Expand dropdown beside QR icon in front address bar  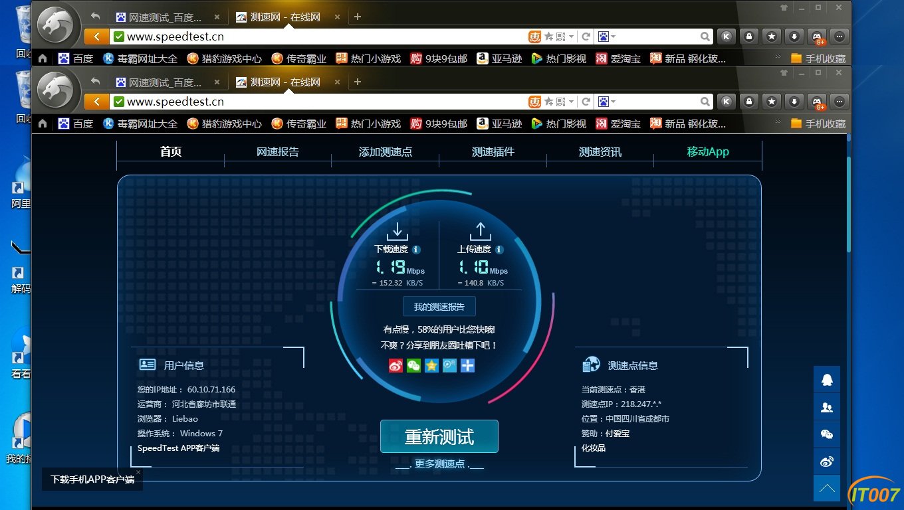click(571, 102)
